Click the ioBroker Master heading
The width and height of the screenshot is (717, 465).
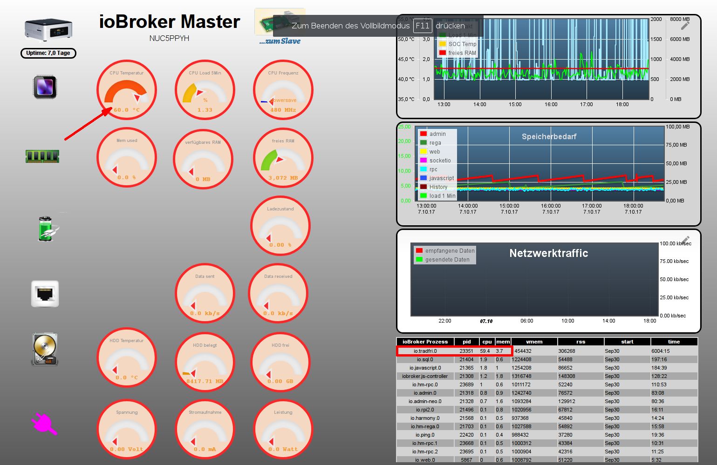click(170, 21)
